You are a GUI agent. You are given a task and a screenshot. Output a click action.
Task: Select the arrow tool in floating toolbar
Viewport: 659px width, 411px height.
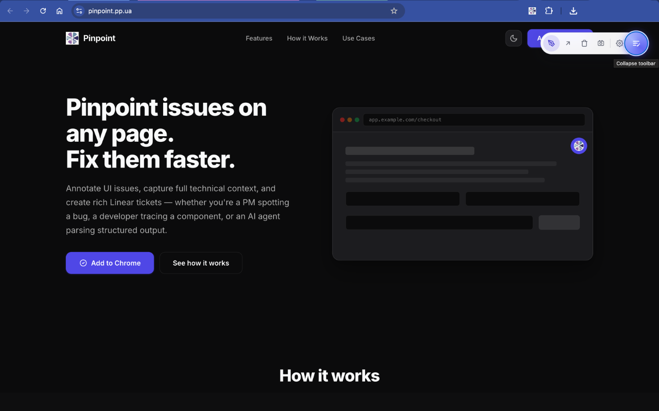pyautogui.click(x=568, y=44)
